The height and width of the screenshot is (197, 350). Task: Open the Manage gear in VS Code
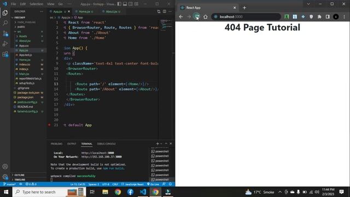(5, 177)
